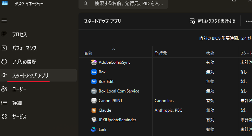Click the Processes grid icon in sidebar

pyautogui.click(x=4, y=34)
